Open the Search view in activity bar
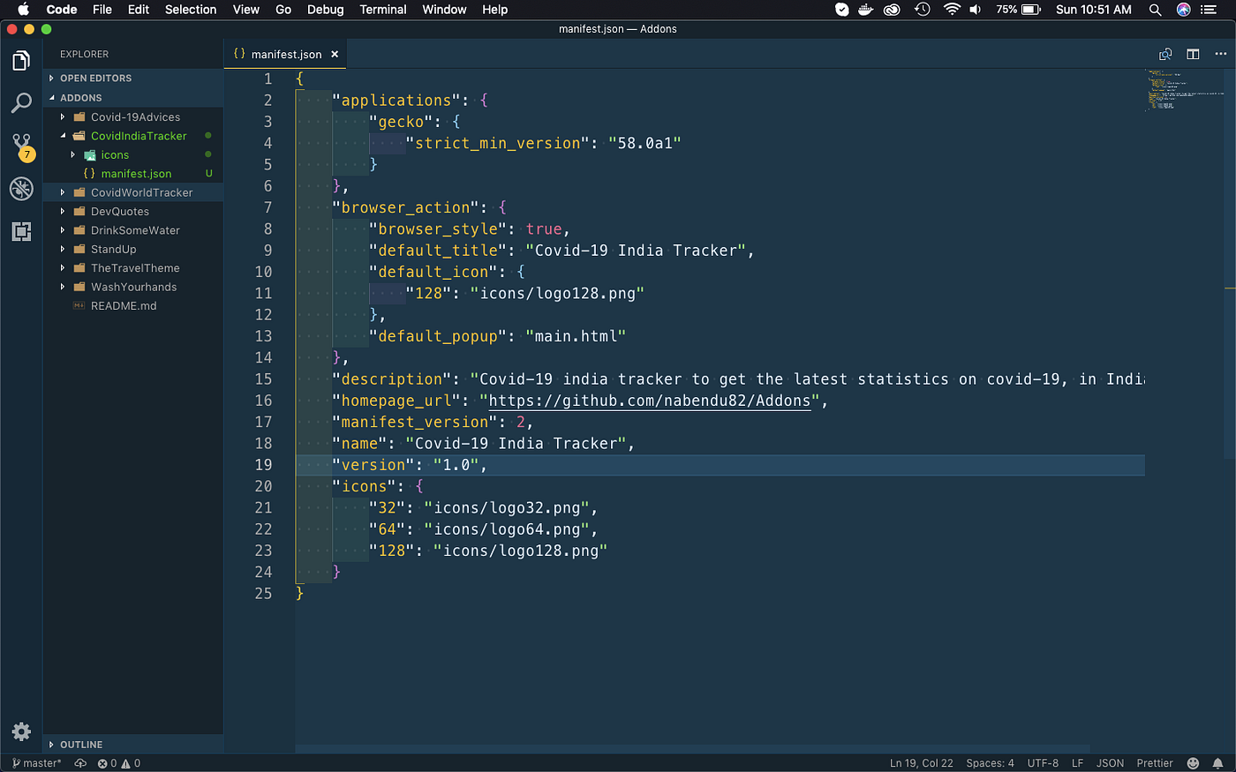 coord(21,102)
